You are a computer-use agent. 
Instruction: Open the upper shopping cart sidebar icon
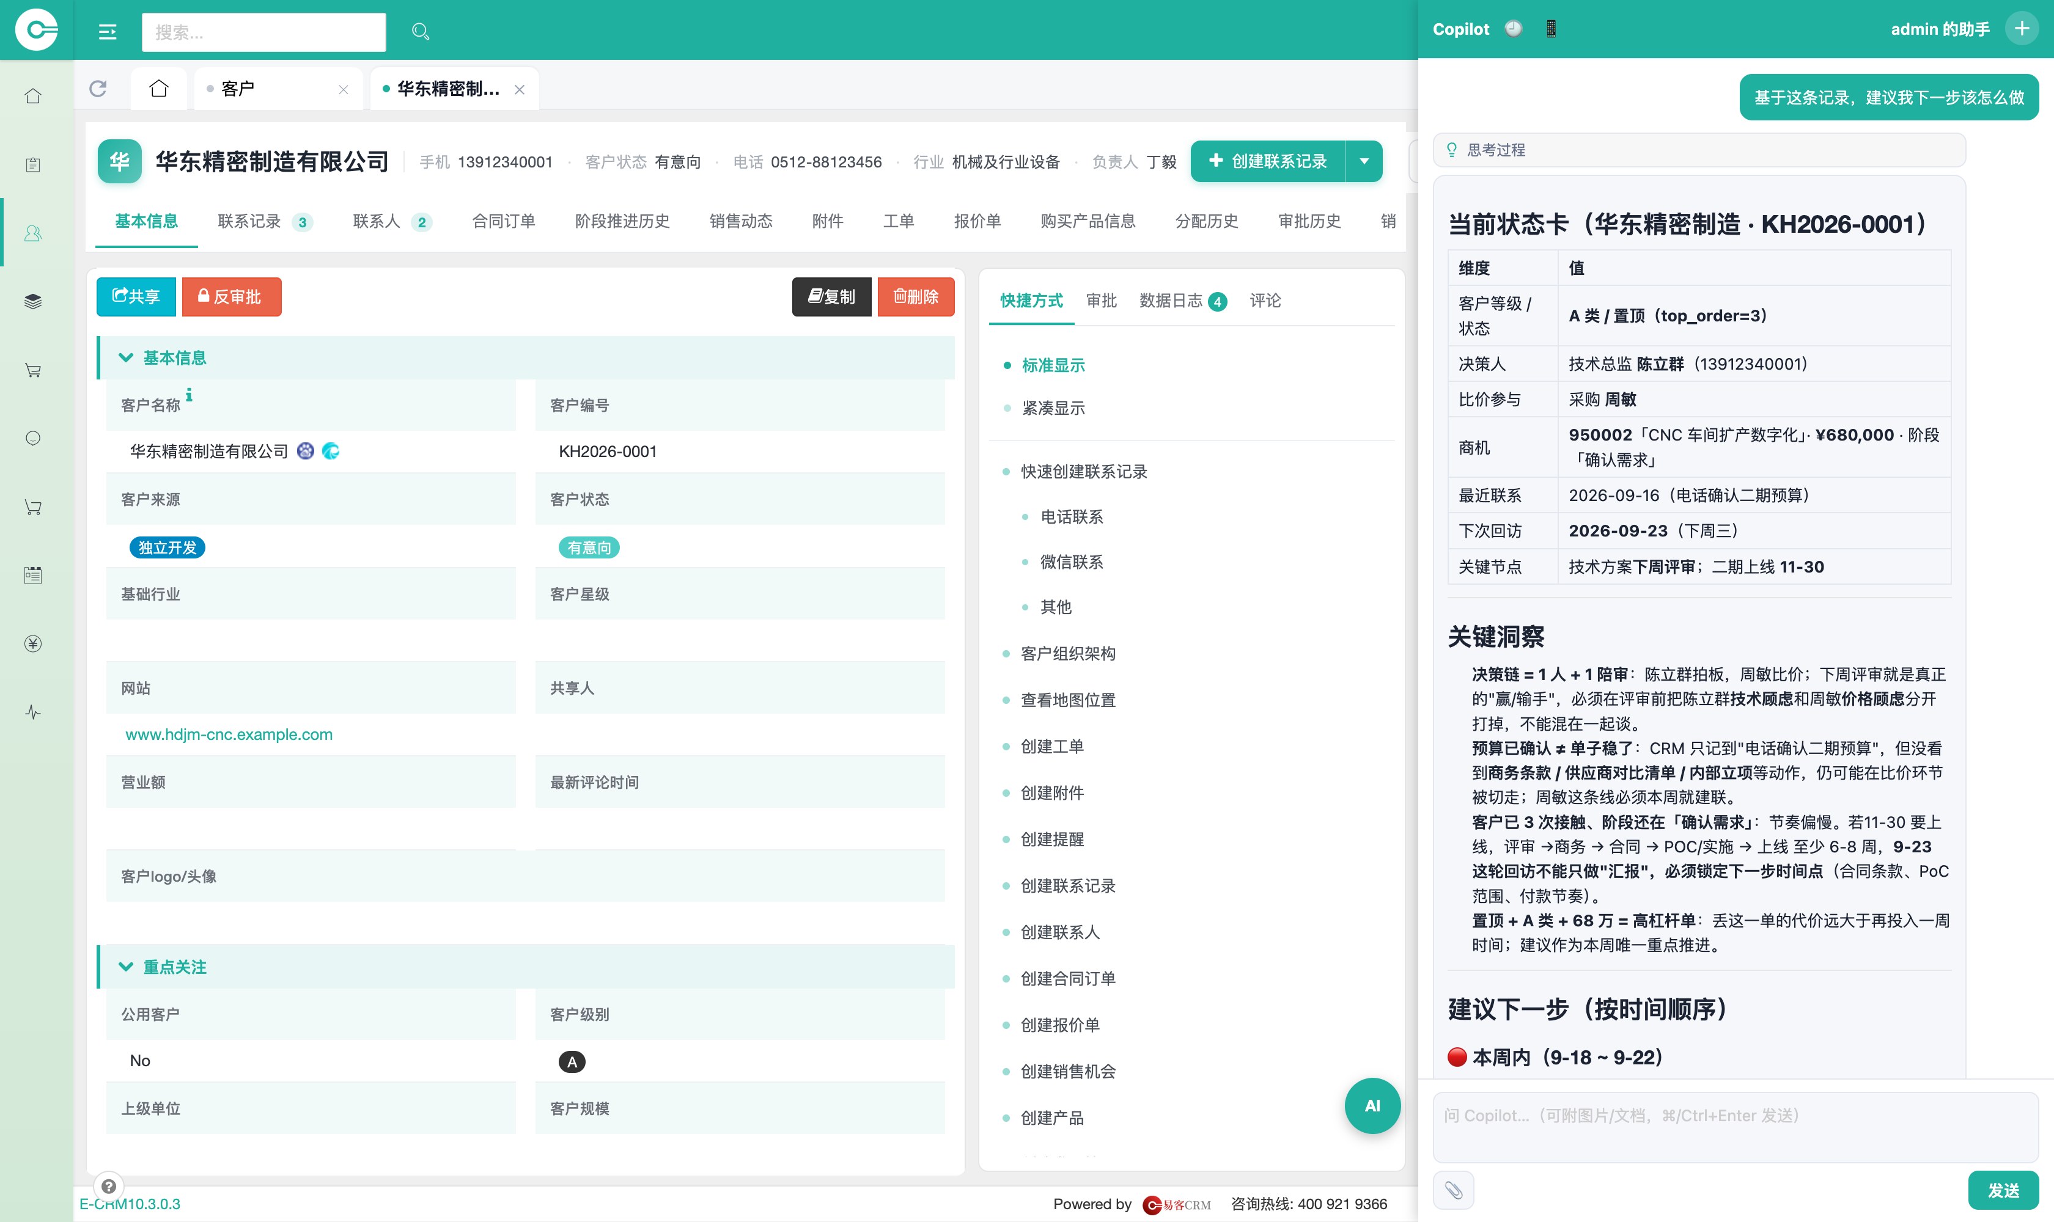click(33, 370)
